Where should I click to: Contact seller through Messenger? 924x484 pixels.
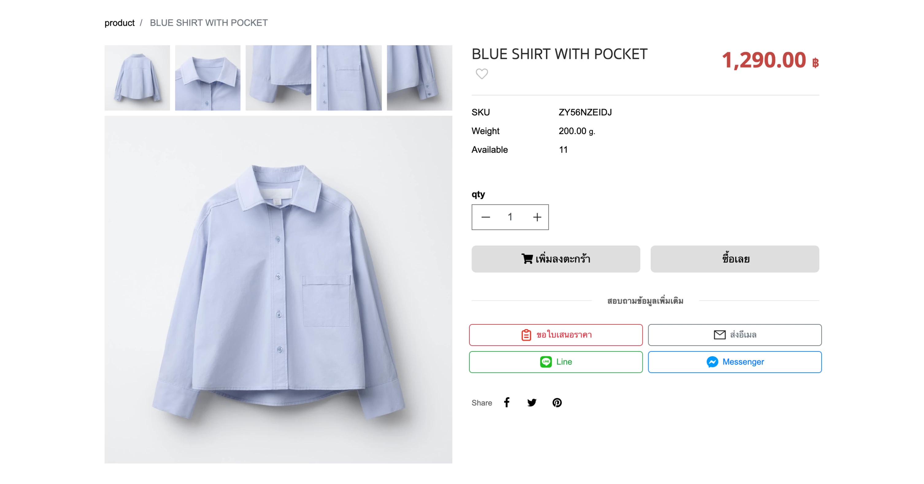734,362
